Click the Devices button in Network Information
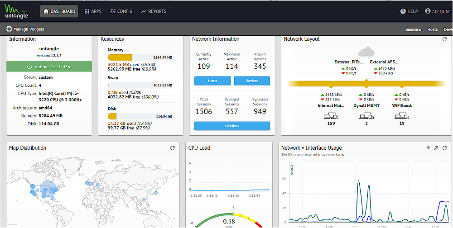Screen dimensions: 453x228 point(252,81)
